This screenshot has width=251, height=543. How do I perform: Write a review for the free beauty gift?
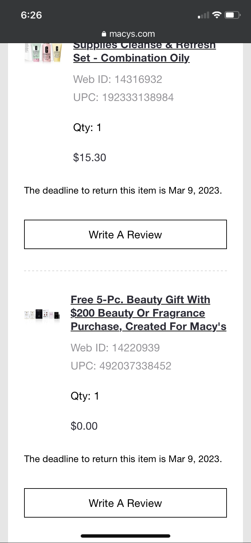point(125,503)
